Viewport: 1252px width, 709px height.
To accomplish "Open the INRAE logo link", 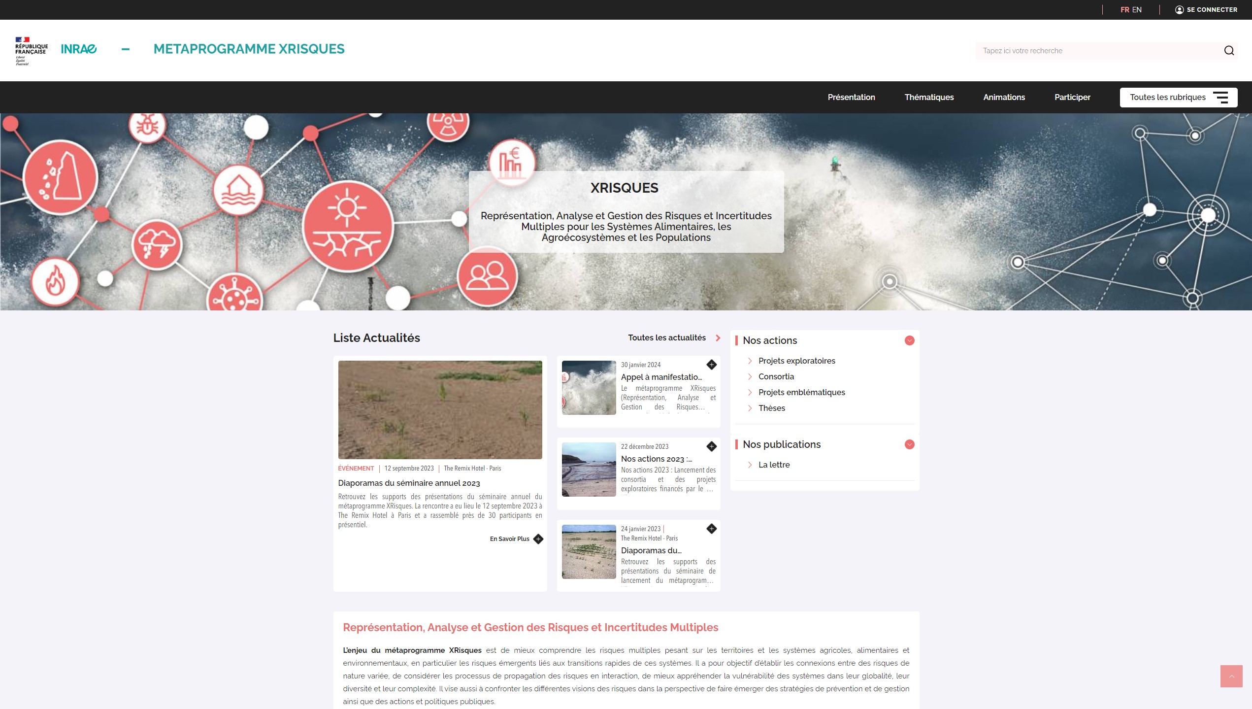I will 79,49.
